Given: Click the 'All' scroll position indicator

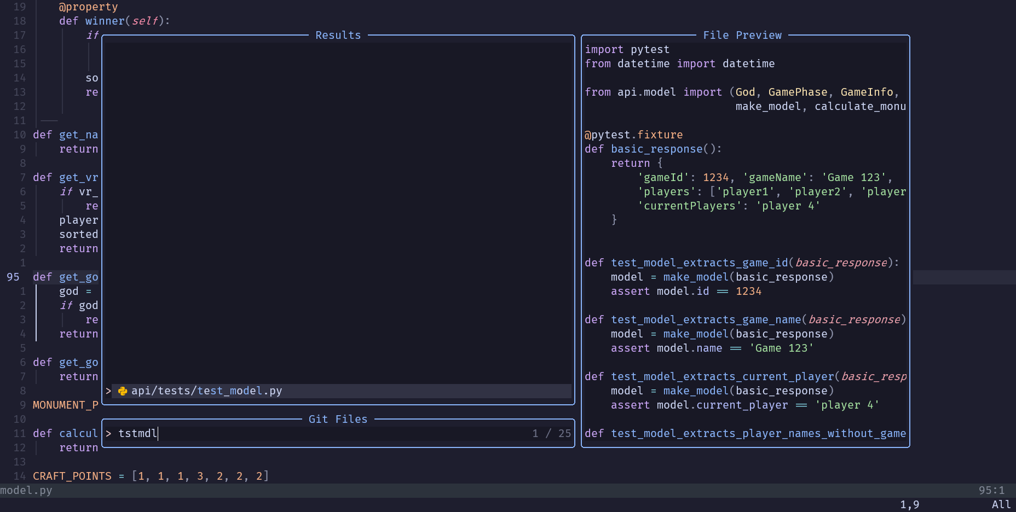Looking at the screenshot, I should (1002, 505).
